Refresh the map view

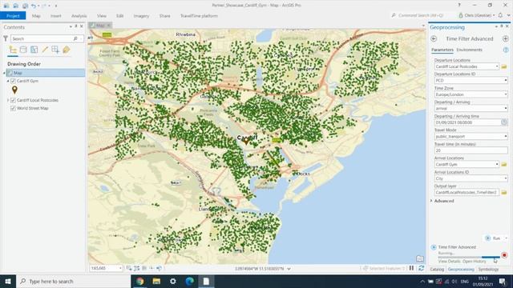pos(422,268)
